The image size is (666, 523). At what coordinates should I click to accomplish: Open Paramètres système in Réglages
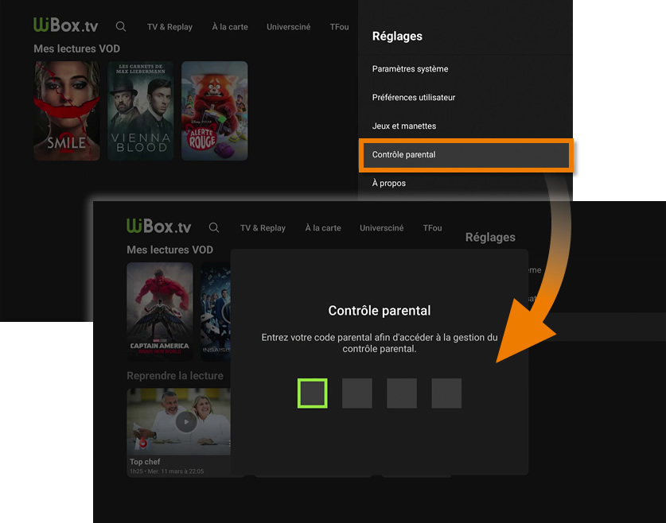410,69
